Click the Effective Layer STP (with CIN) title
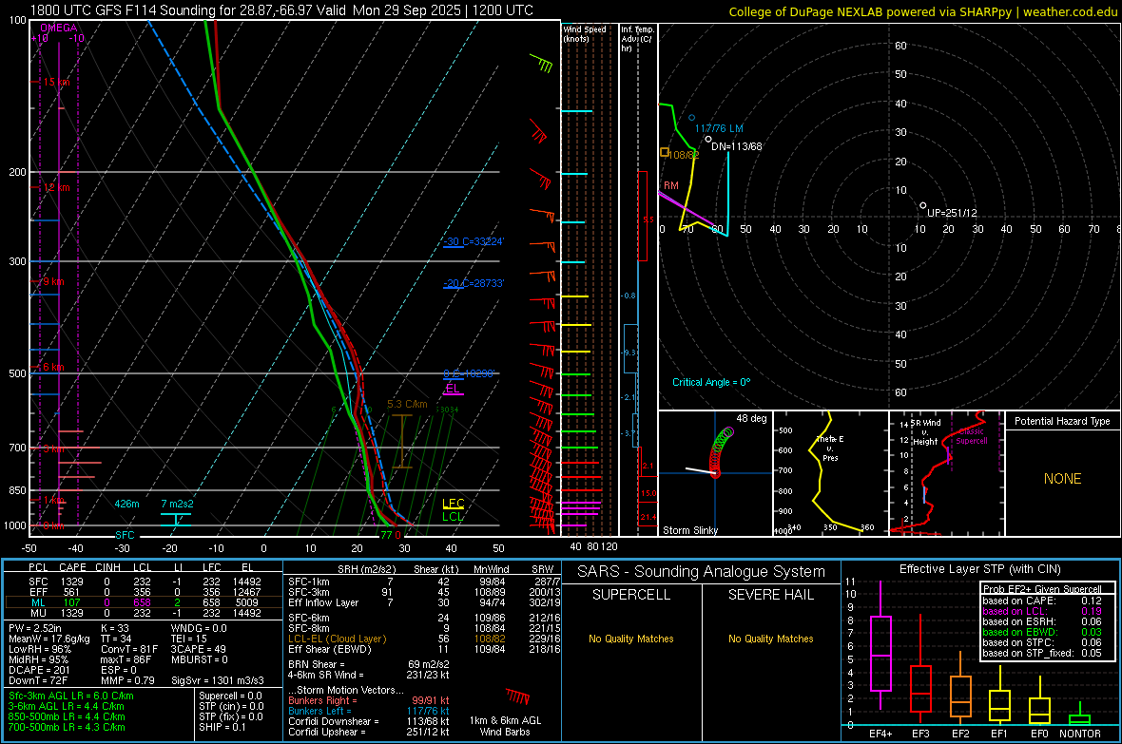This screenshot has width=1122, height=744. click(x=980, y=569)
